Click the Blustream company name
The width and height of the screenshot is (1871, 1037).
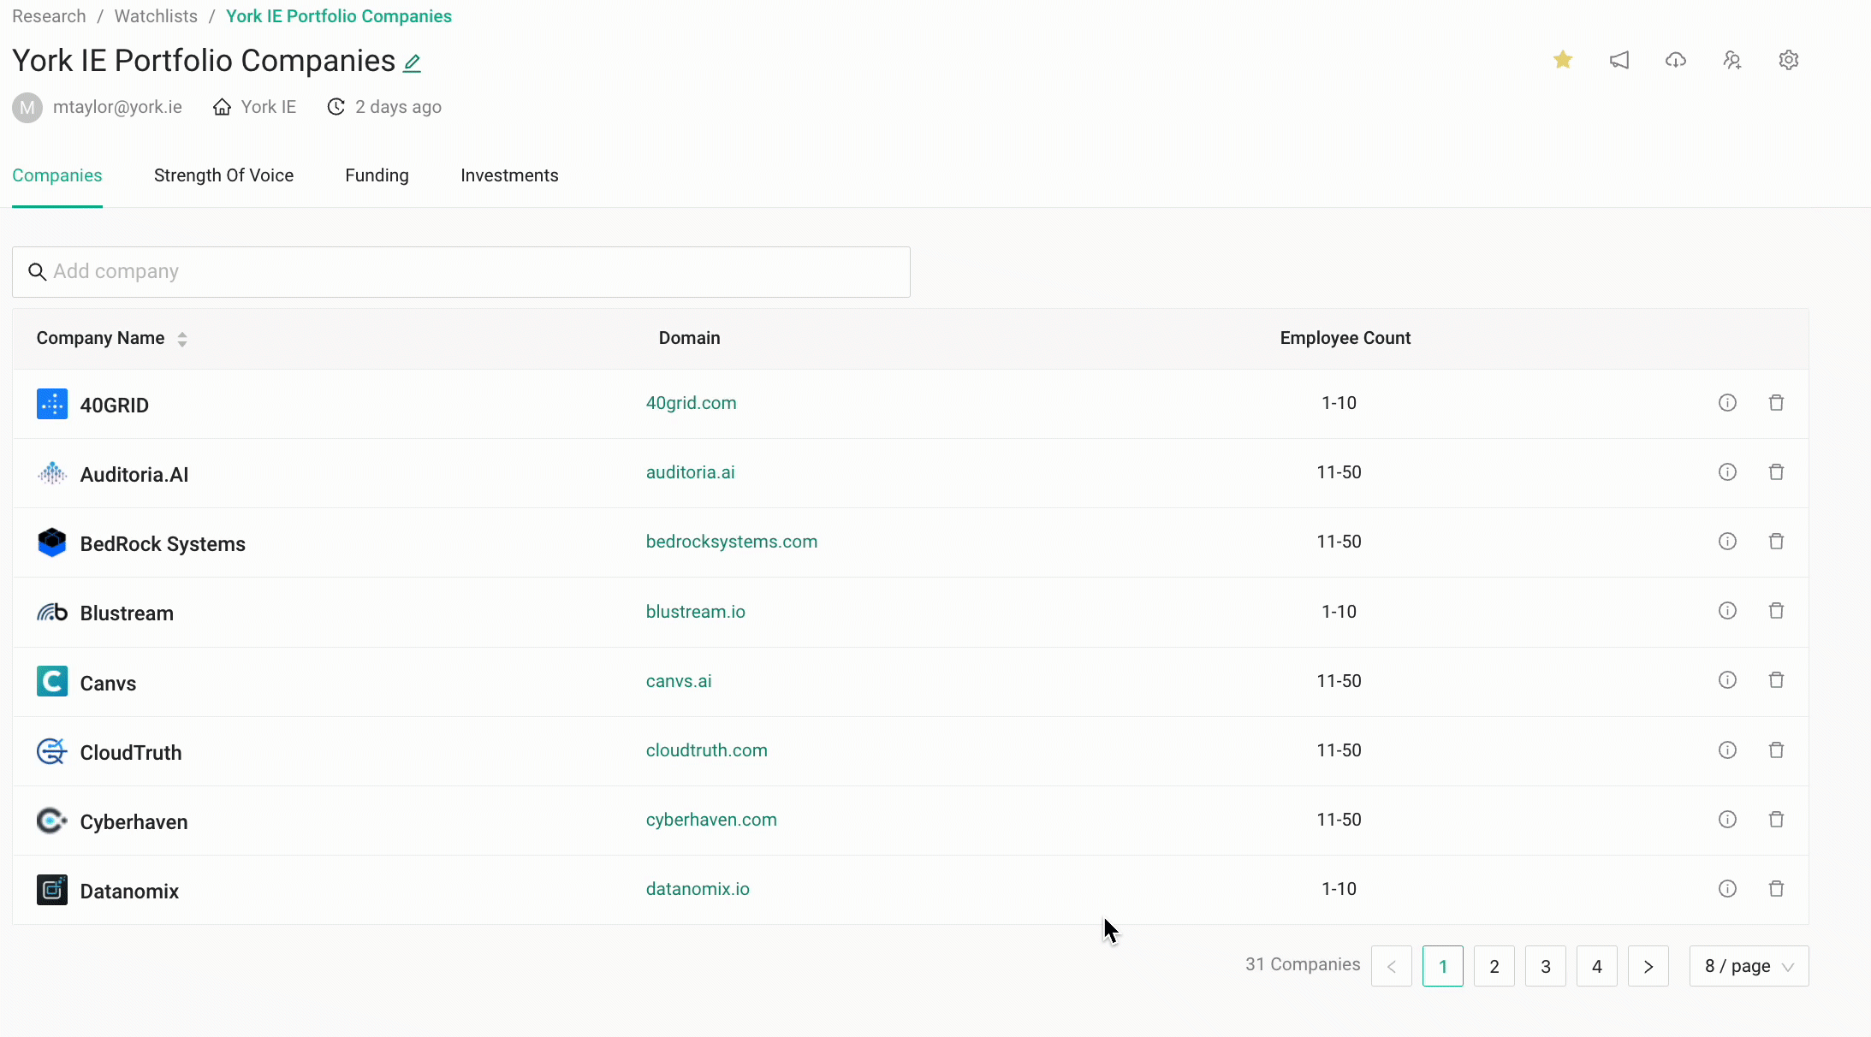[x=127, y=613]
